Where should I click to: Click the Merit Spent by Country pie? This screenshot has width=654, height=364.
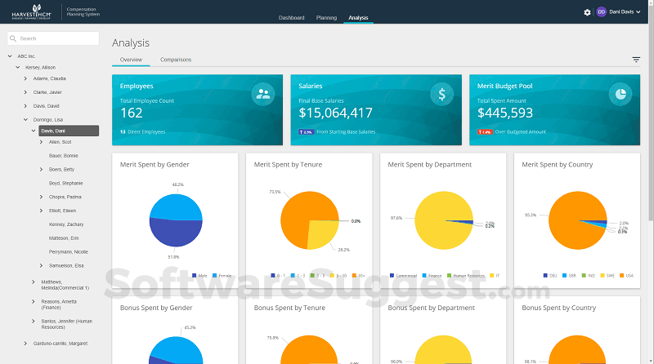578,220
